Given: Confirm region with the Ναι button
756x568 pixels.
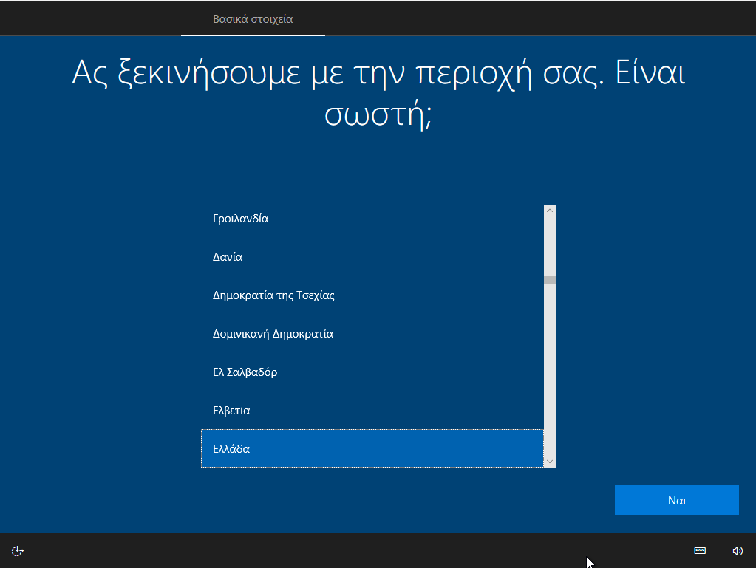Looking at the screenshot, I should (x=676, y=500).
